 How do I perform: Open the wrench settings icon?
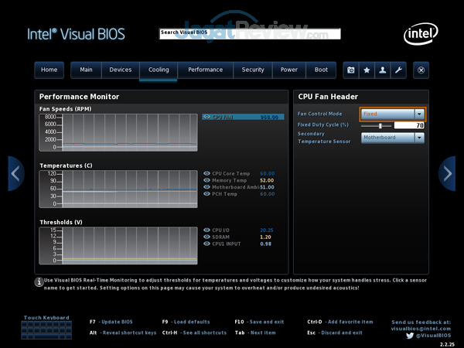coord(398,70)
